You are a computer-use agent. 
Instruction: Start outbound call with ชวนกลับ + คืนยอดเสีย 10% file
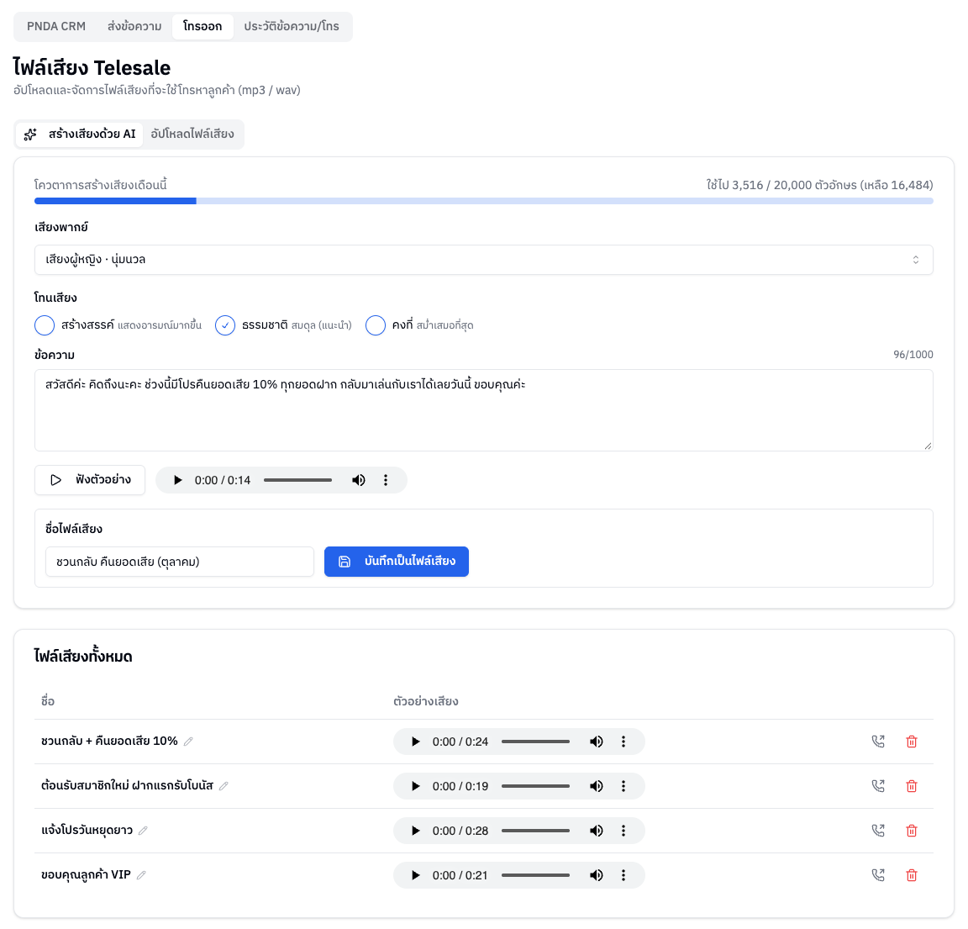(878, 742)
